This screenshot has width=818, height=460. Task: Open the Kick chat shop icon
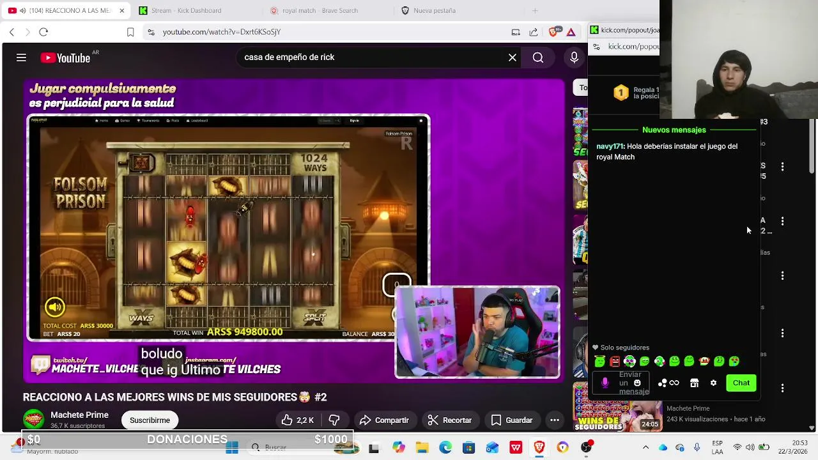(694, 383)
